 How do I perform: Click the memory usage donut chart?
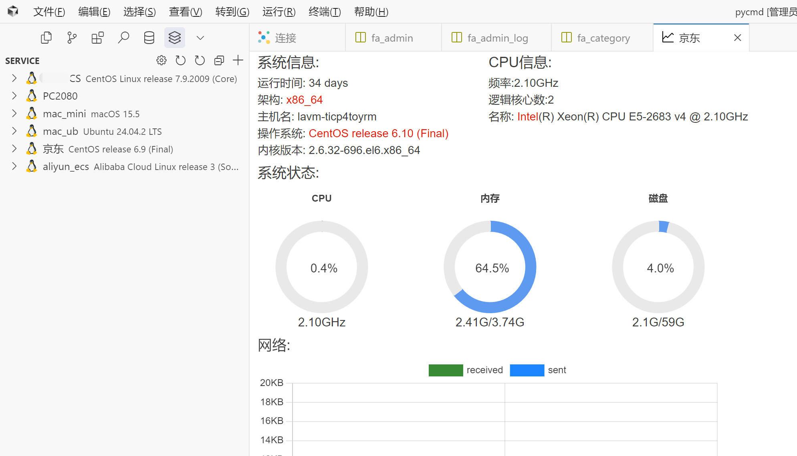[490, 267]
